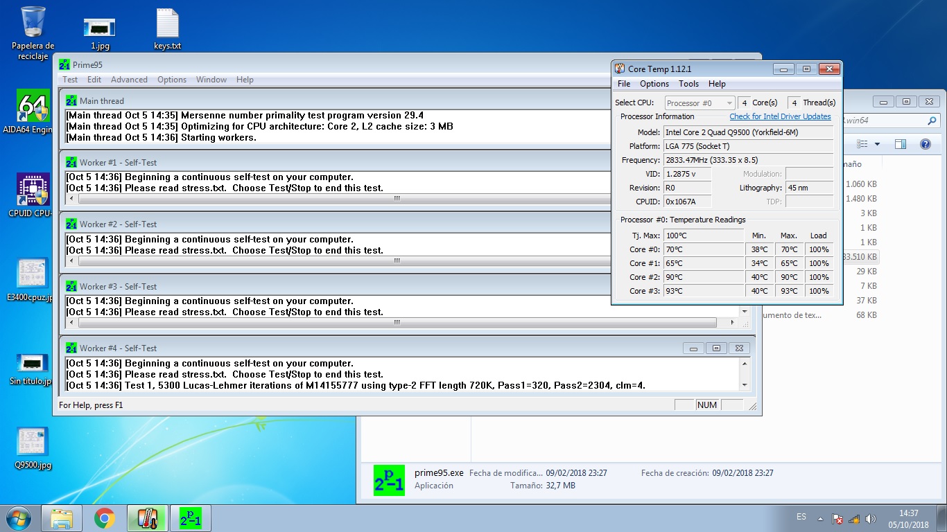Click the Main thread window icon in Prime95
The image size is (947, 532).
tap(71, 100)
